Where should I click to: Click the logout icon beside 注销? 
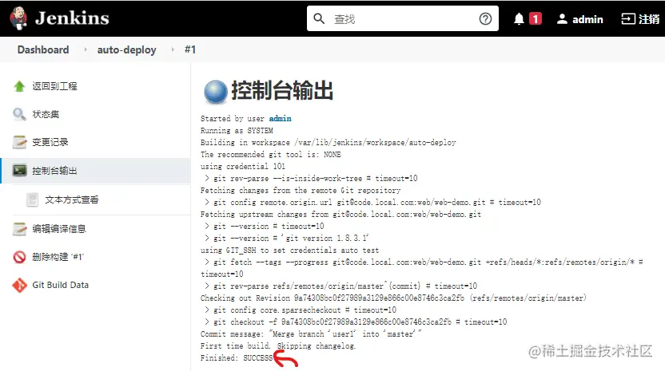click(x=628, y=19)
